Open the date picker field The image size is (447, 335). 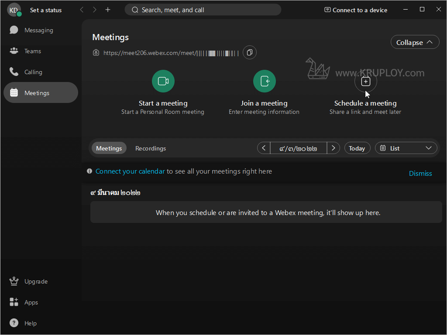pyautogui.click(x=298, y=148)
